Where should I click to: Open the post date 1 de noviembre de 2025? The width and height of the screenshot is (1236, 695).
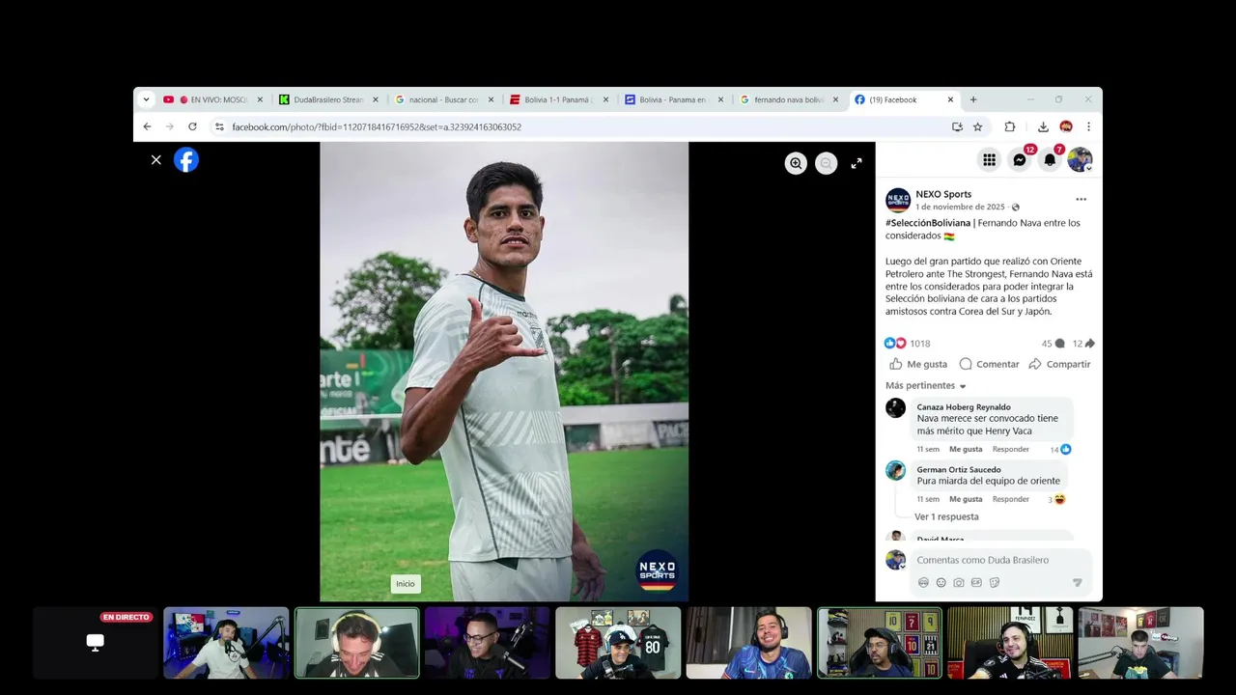tap(960, 207)
